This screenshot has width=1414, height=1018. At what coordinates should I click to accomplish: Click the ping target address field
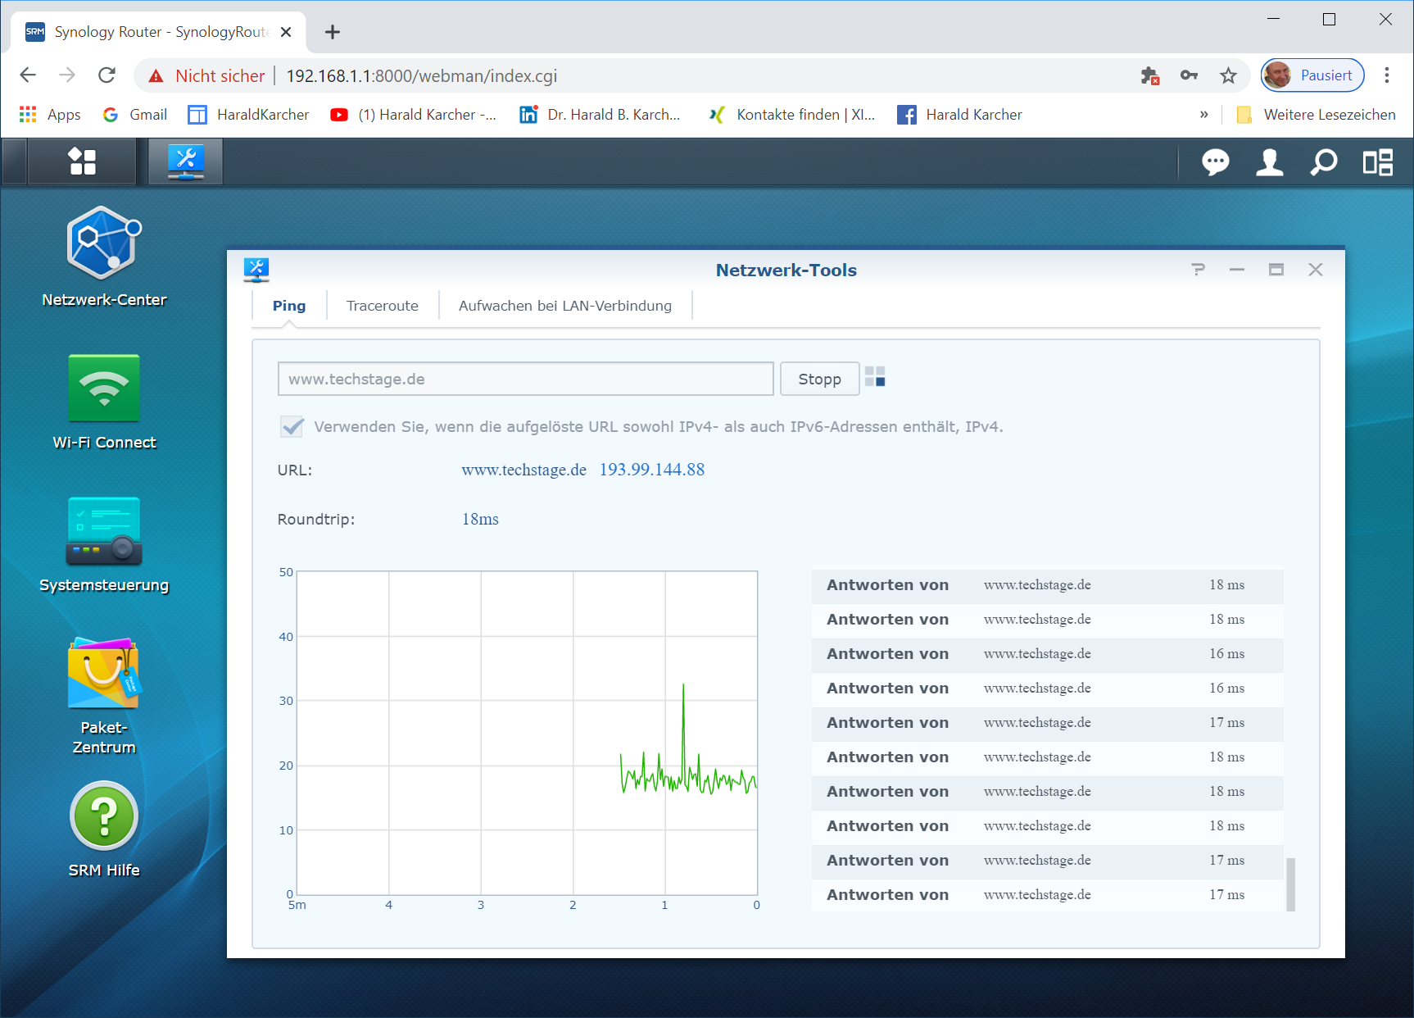pos(525,379)
